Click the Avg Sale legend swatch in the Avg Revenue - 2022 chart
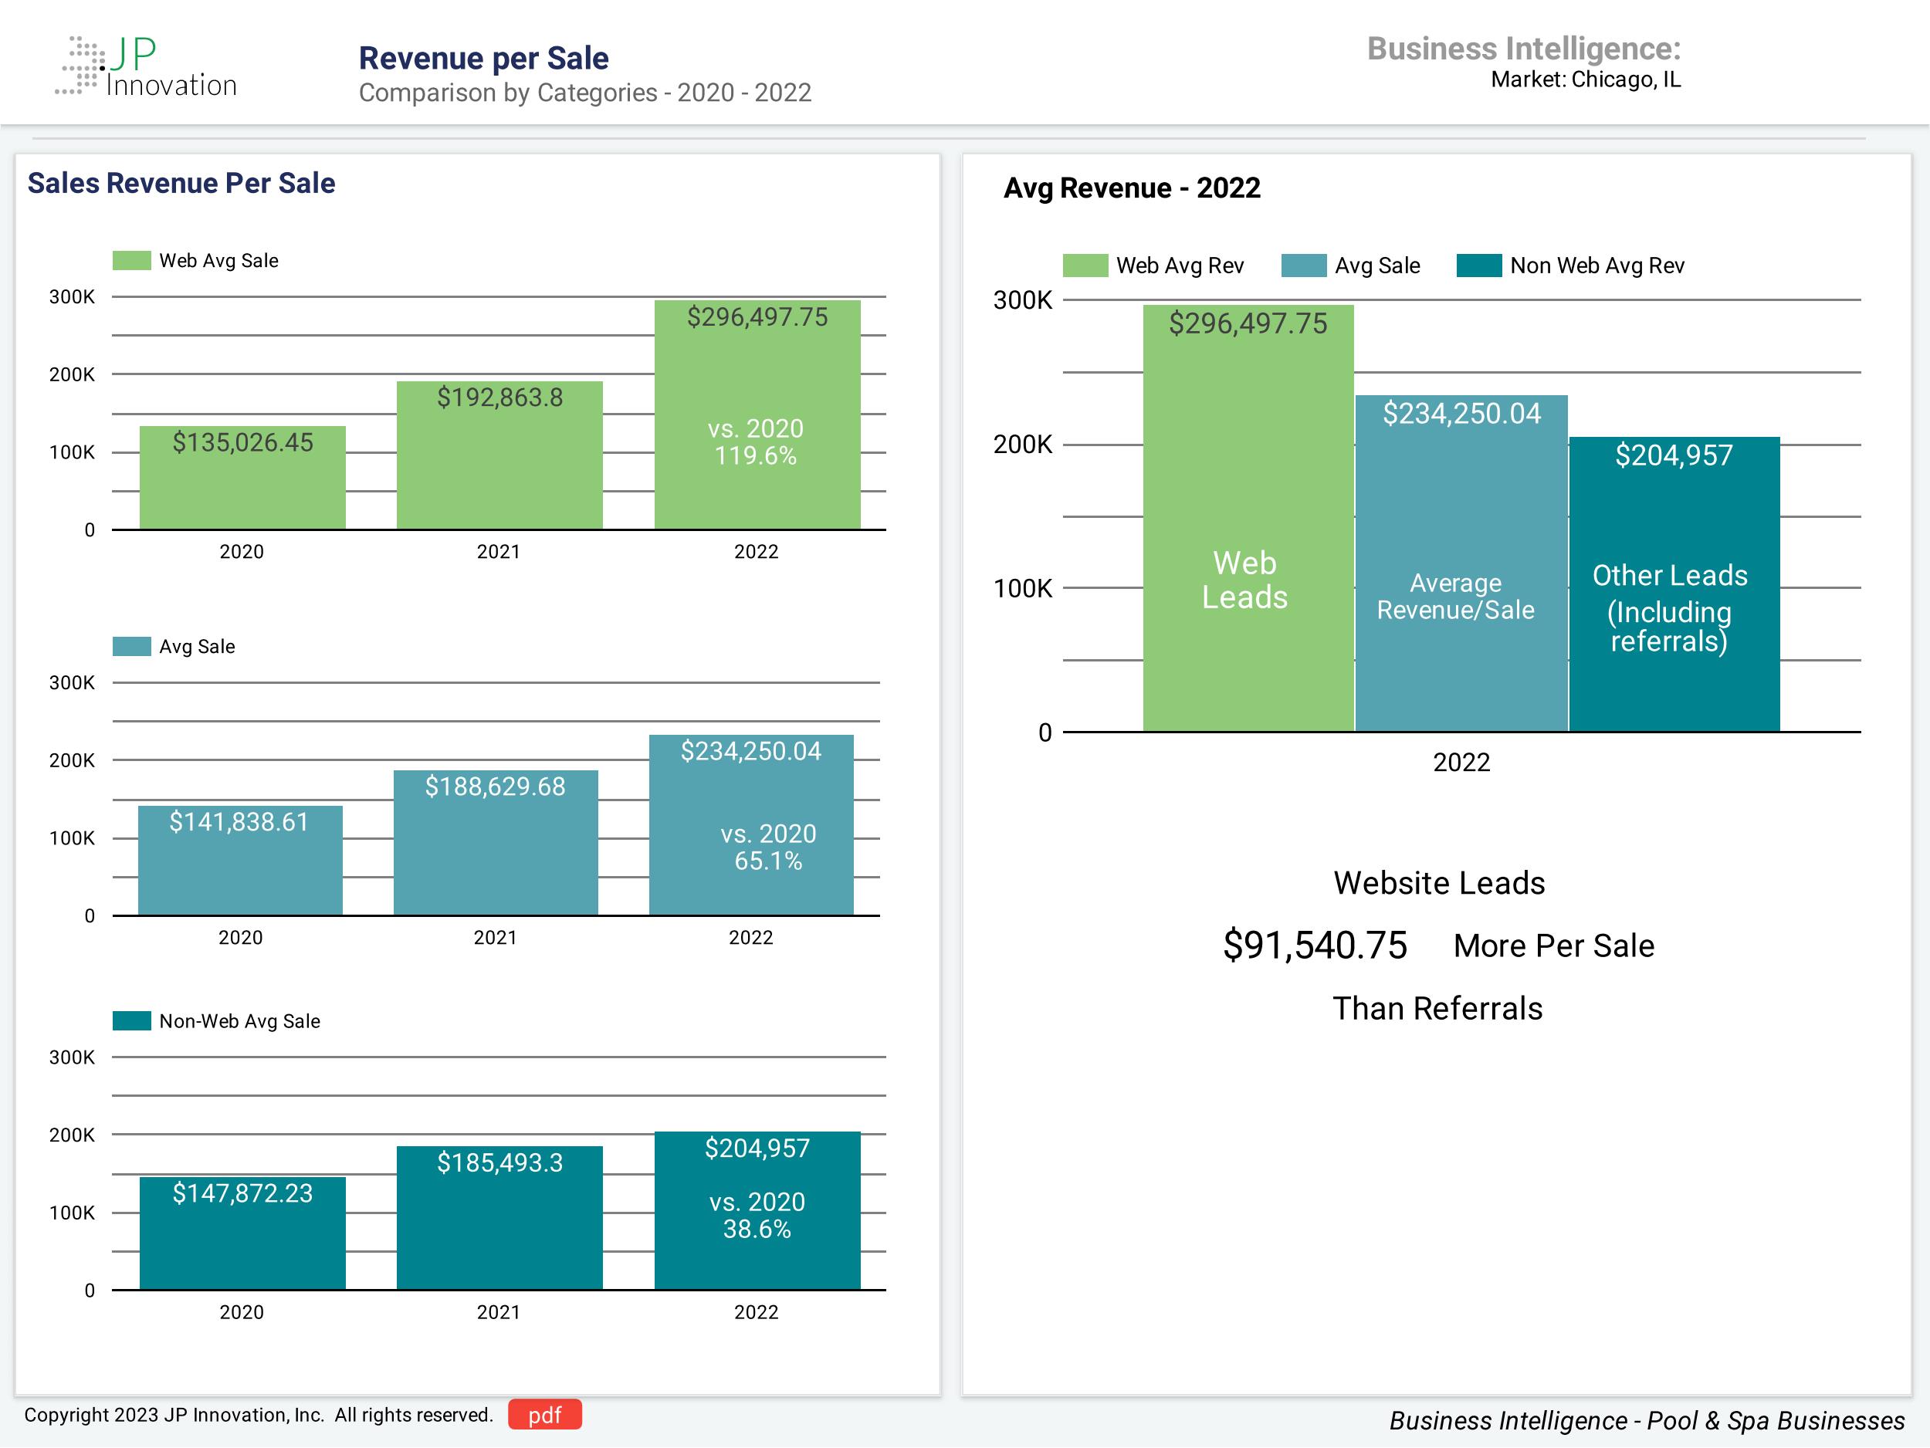Viewport: 1930px width, 1448px height. [1304, 266]
